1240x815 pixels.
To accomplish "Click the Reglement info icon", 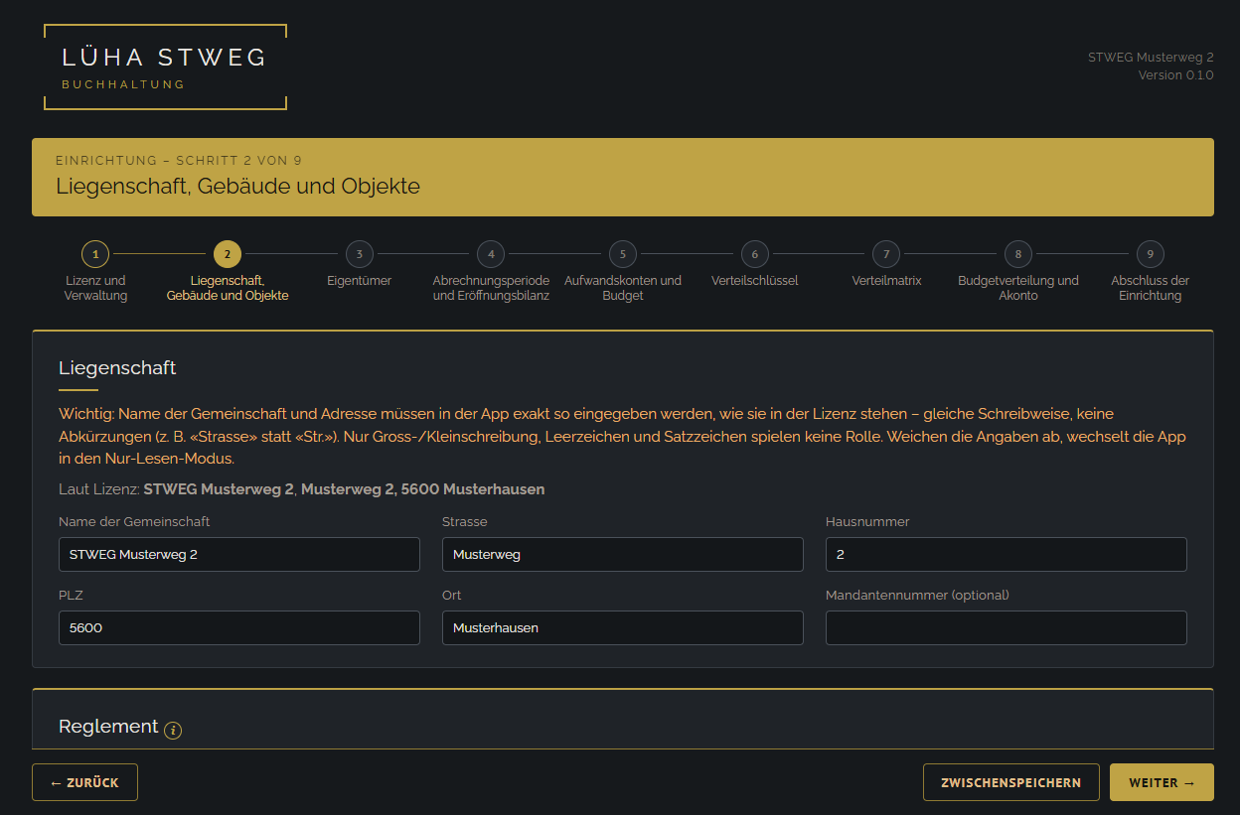I will [x=173, y=731].
